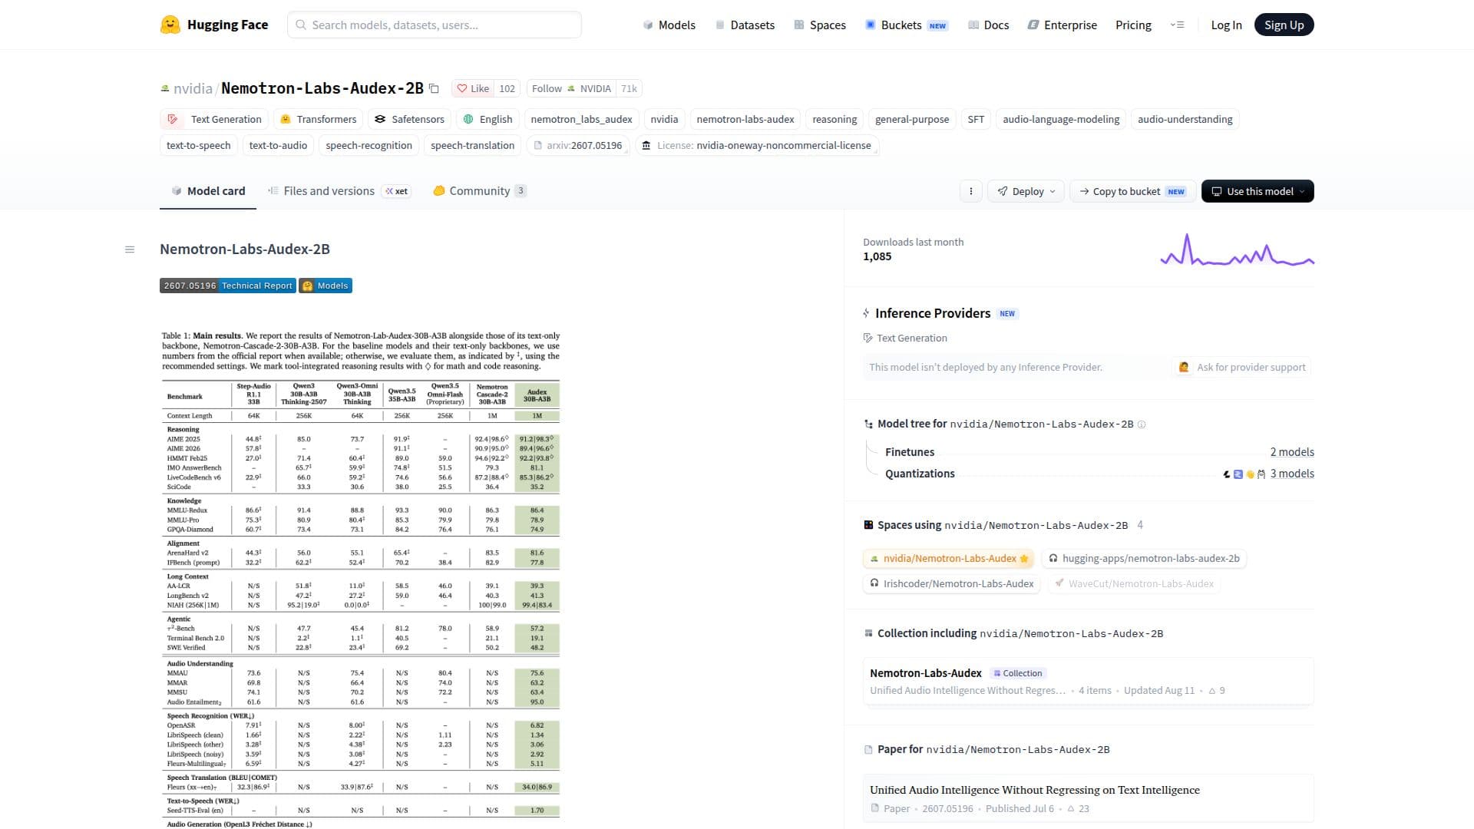Select the Transformers library tag
The height and width of the screenshot is (829, 1474).
[318, 119]
